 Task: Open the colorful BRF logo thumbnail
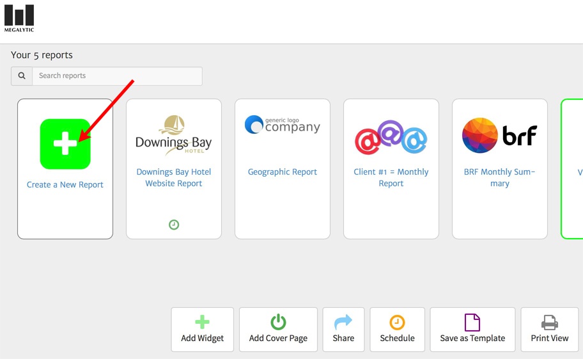[500, 136]
